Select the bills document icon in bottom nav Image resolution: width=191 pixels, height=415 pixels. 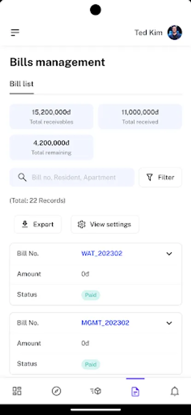coord(135,391)
